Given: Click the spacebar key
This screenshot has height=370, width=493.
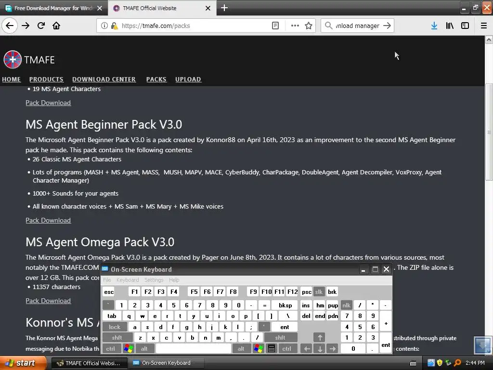Looking at the screenshot, I should click(x=194, y=348).
